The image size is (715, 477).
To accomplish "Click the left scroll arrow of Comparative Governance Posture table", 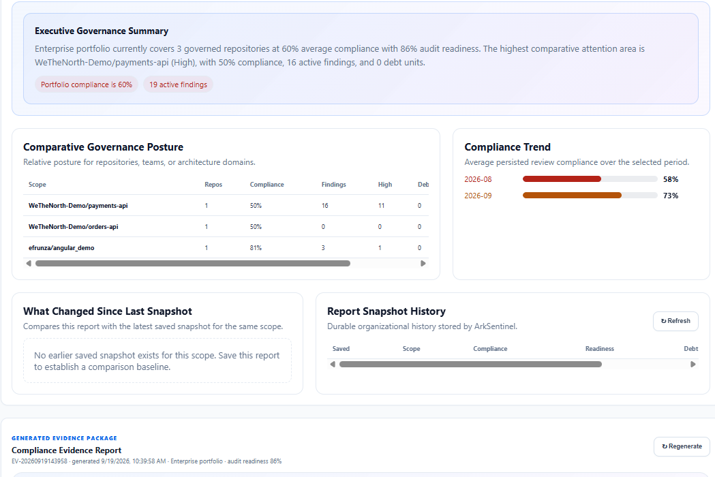I will (x=29, y=264).
